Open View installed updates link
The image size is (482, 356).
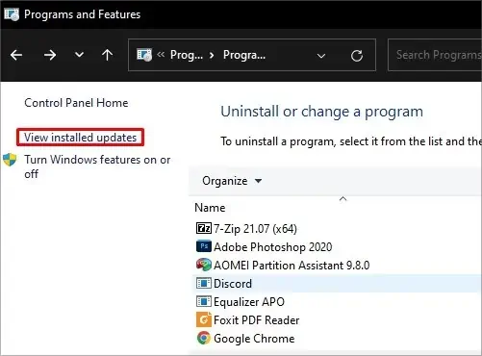point(81,138)
